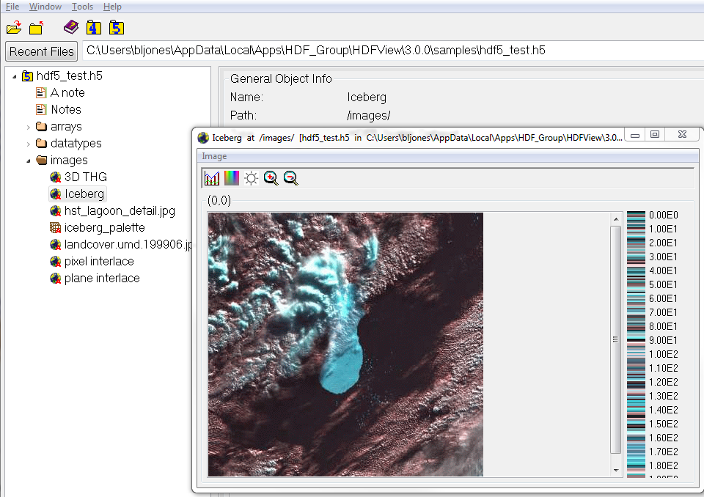Click the Recent Files button
Screen dimensions: 704x497
click(42, 51)
